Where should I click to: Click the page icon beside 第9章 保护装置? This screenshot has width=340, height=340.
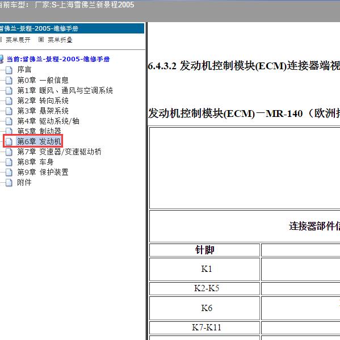coord(9,172)
